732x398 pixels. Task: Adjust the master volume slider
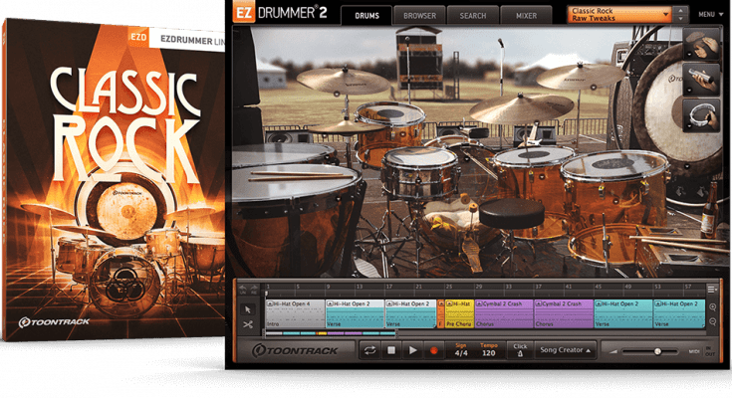point(656,351)
